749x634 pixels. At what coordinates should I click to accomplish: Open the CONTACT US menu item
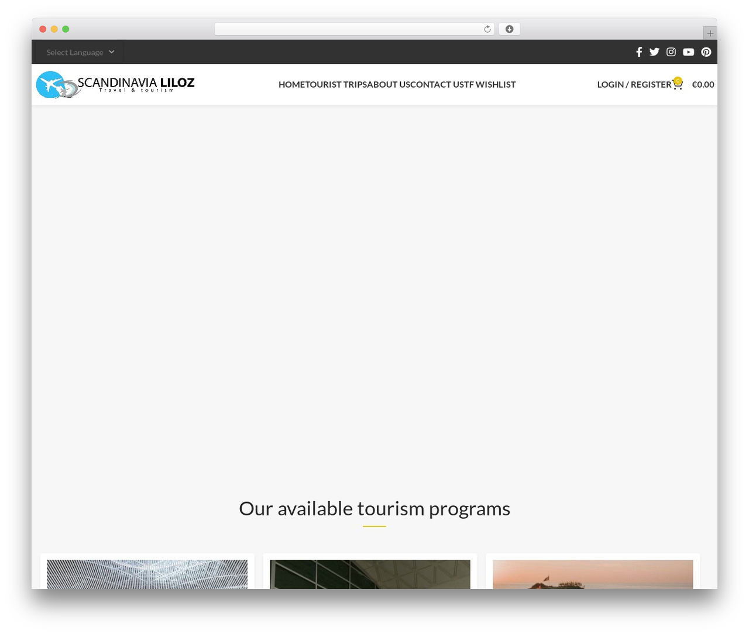pyautogui.click(x=437, y=84)
